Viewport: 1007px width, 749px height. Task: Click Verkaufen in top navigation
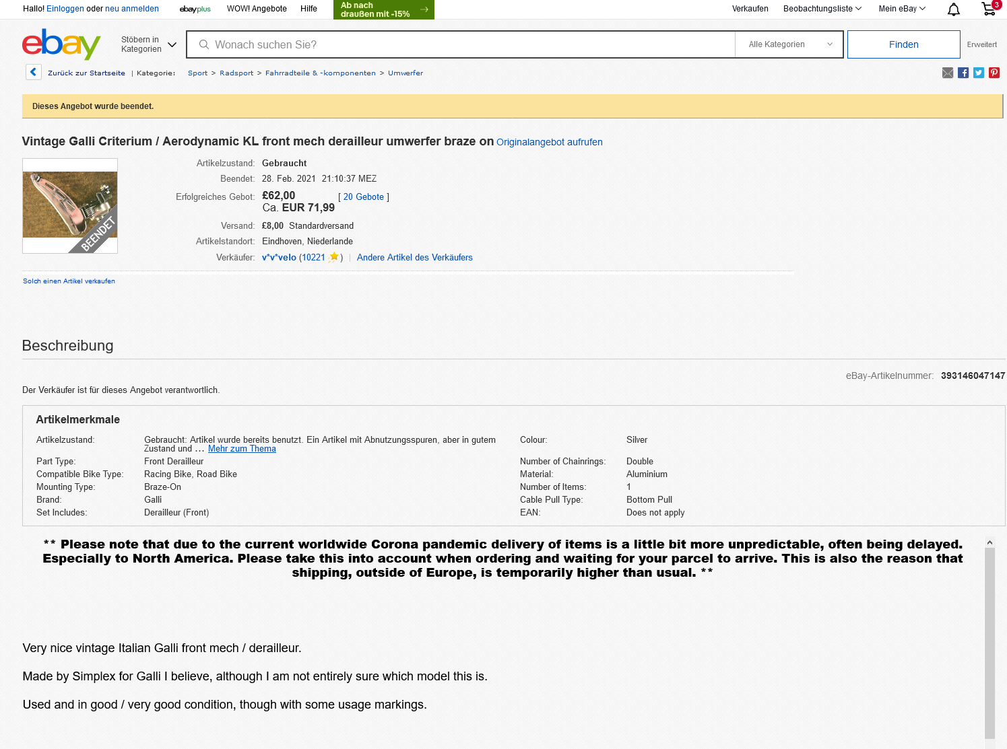[x=750, y=9]
